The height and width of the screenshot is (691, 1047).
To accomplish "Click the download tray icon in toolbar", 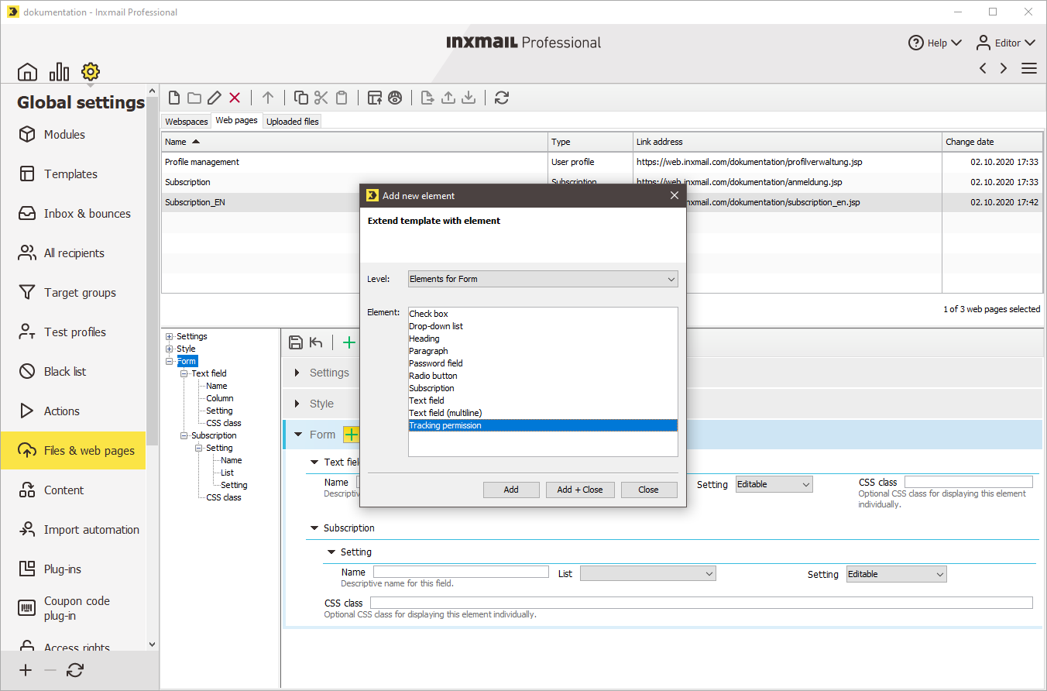I will pos(468,98).
